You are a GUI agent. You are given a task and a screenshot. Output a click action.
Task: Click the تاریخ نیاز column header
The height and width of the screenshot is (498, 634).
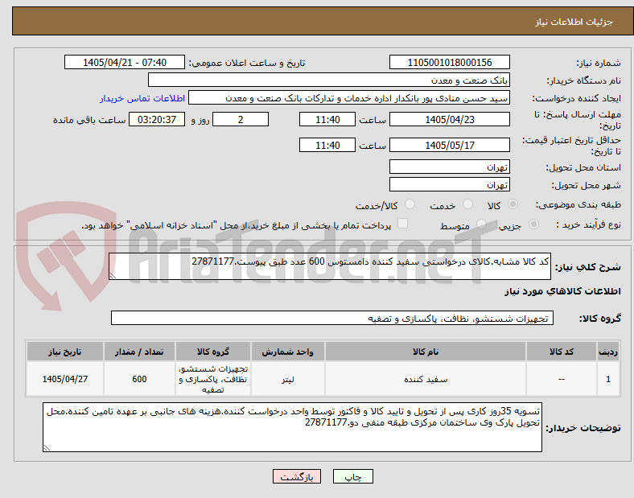[x=65, y=352]
